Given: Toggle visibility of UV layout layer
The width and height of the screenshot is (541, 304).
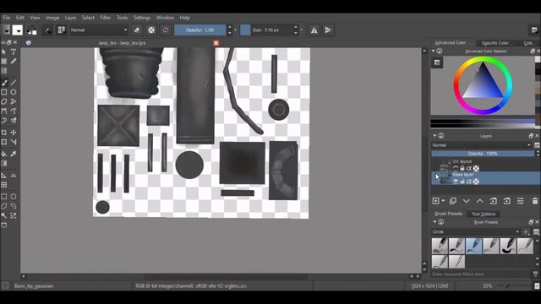Looking at the screenshot, I should coord(456,168).
